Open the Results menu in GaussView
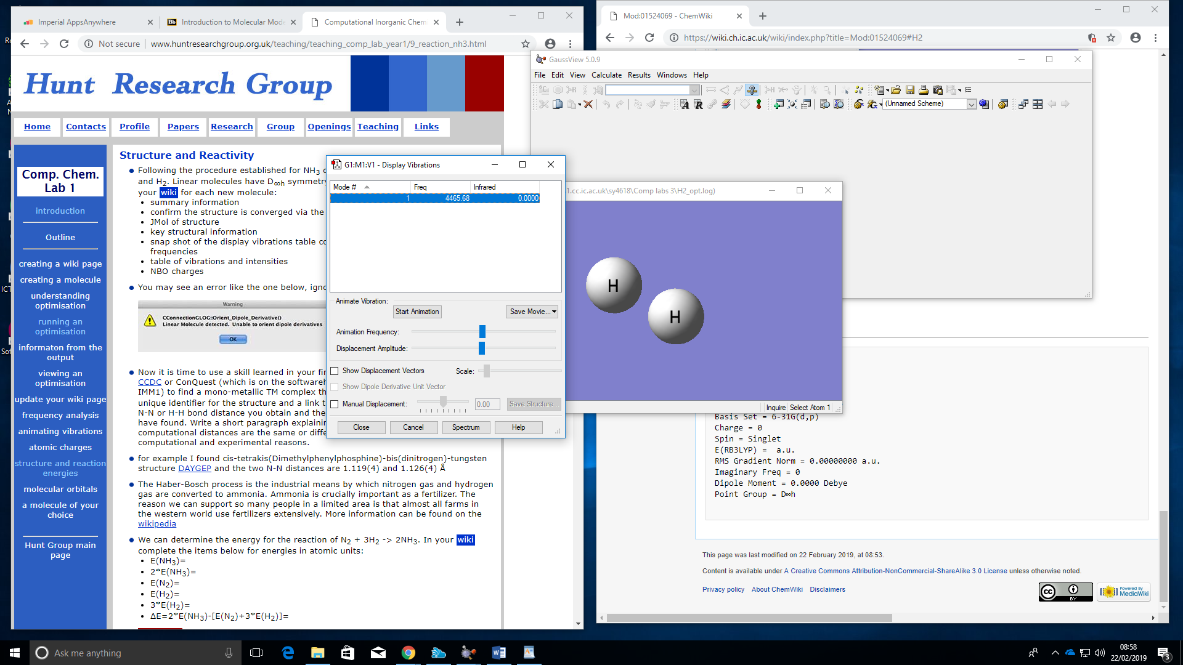This screenshot has height=665, width=1183. [639, 75]
